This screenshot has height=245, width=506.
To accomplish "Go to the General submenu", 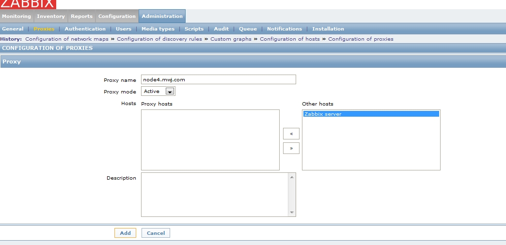I will pos(13,29).
